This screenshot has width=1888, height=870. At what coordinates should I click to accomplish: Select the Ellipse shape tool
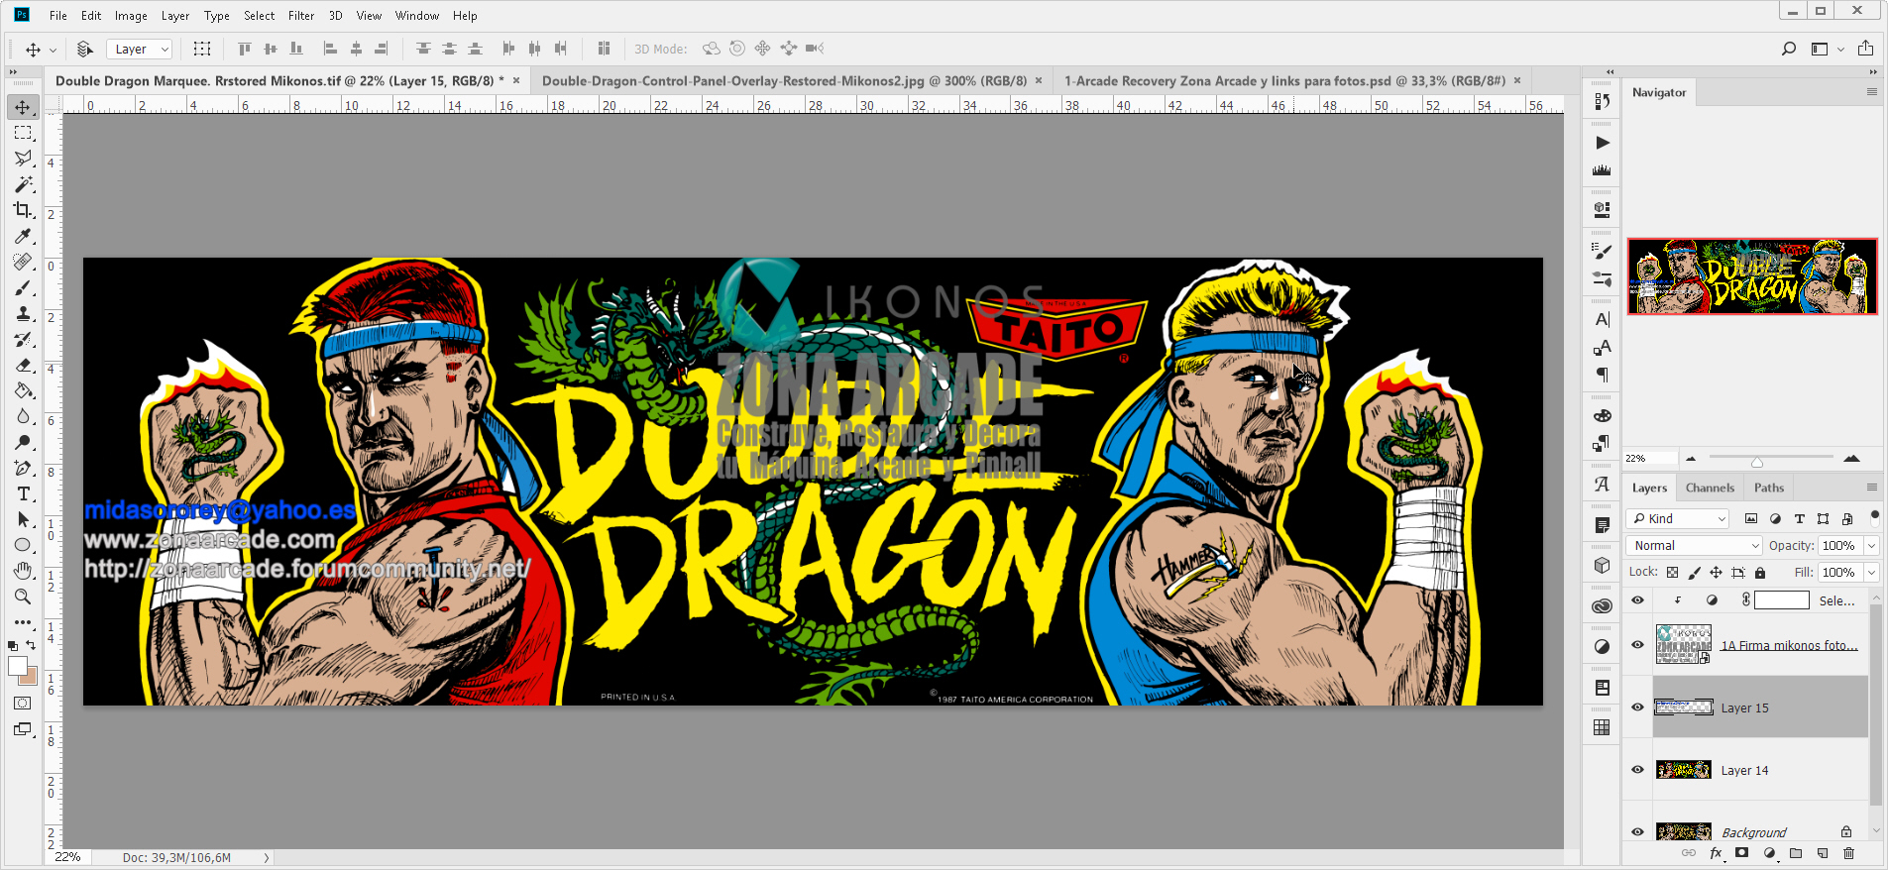23,545
